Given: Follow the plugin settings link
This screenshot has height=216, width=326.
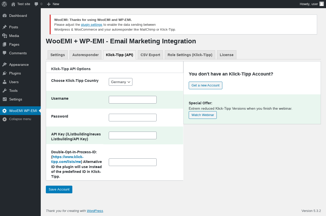Looking at the screenshot, I should pyautogui.click(x=92, y=25).
